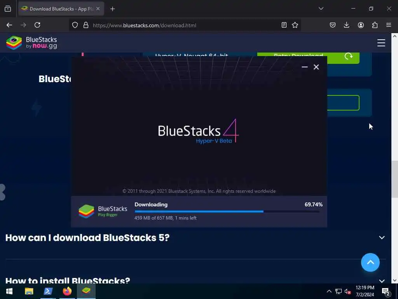
Task: Click the green outlined download button
Action: 343,103
